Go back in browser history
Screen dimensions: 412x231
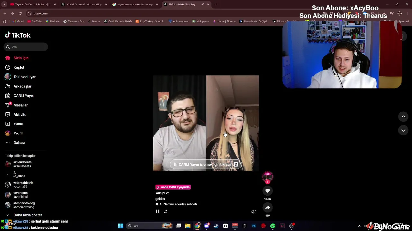pyautogui.click(x=5, y=13)
